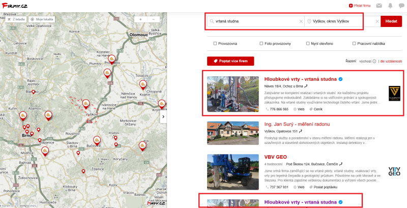Click the map pin at Bučovice

click(x=97, y=140)
